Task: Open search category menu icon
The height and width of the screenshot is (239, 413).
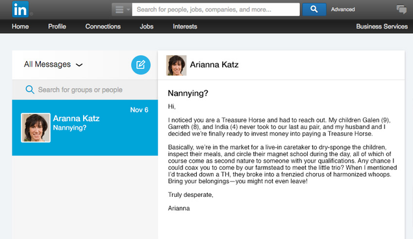Action: point(121,10)
